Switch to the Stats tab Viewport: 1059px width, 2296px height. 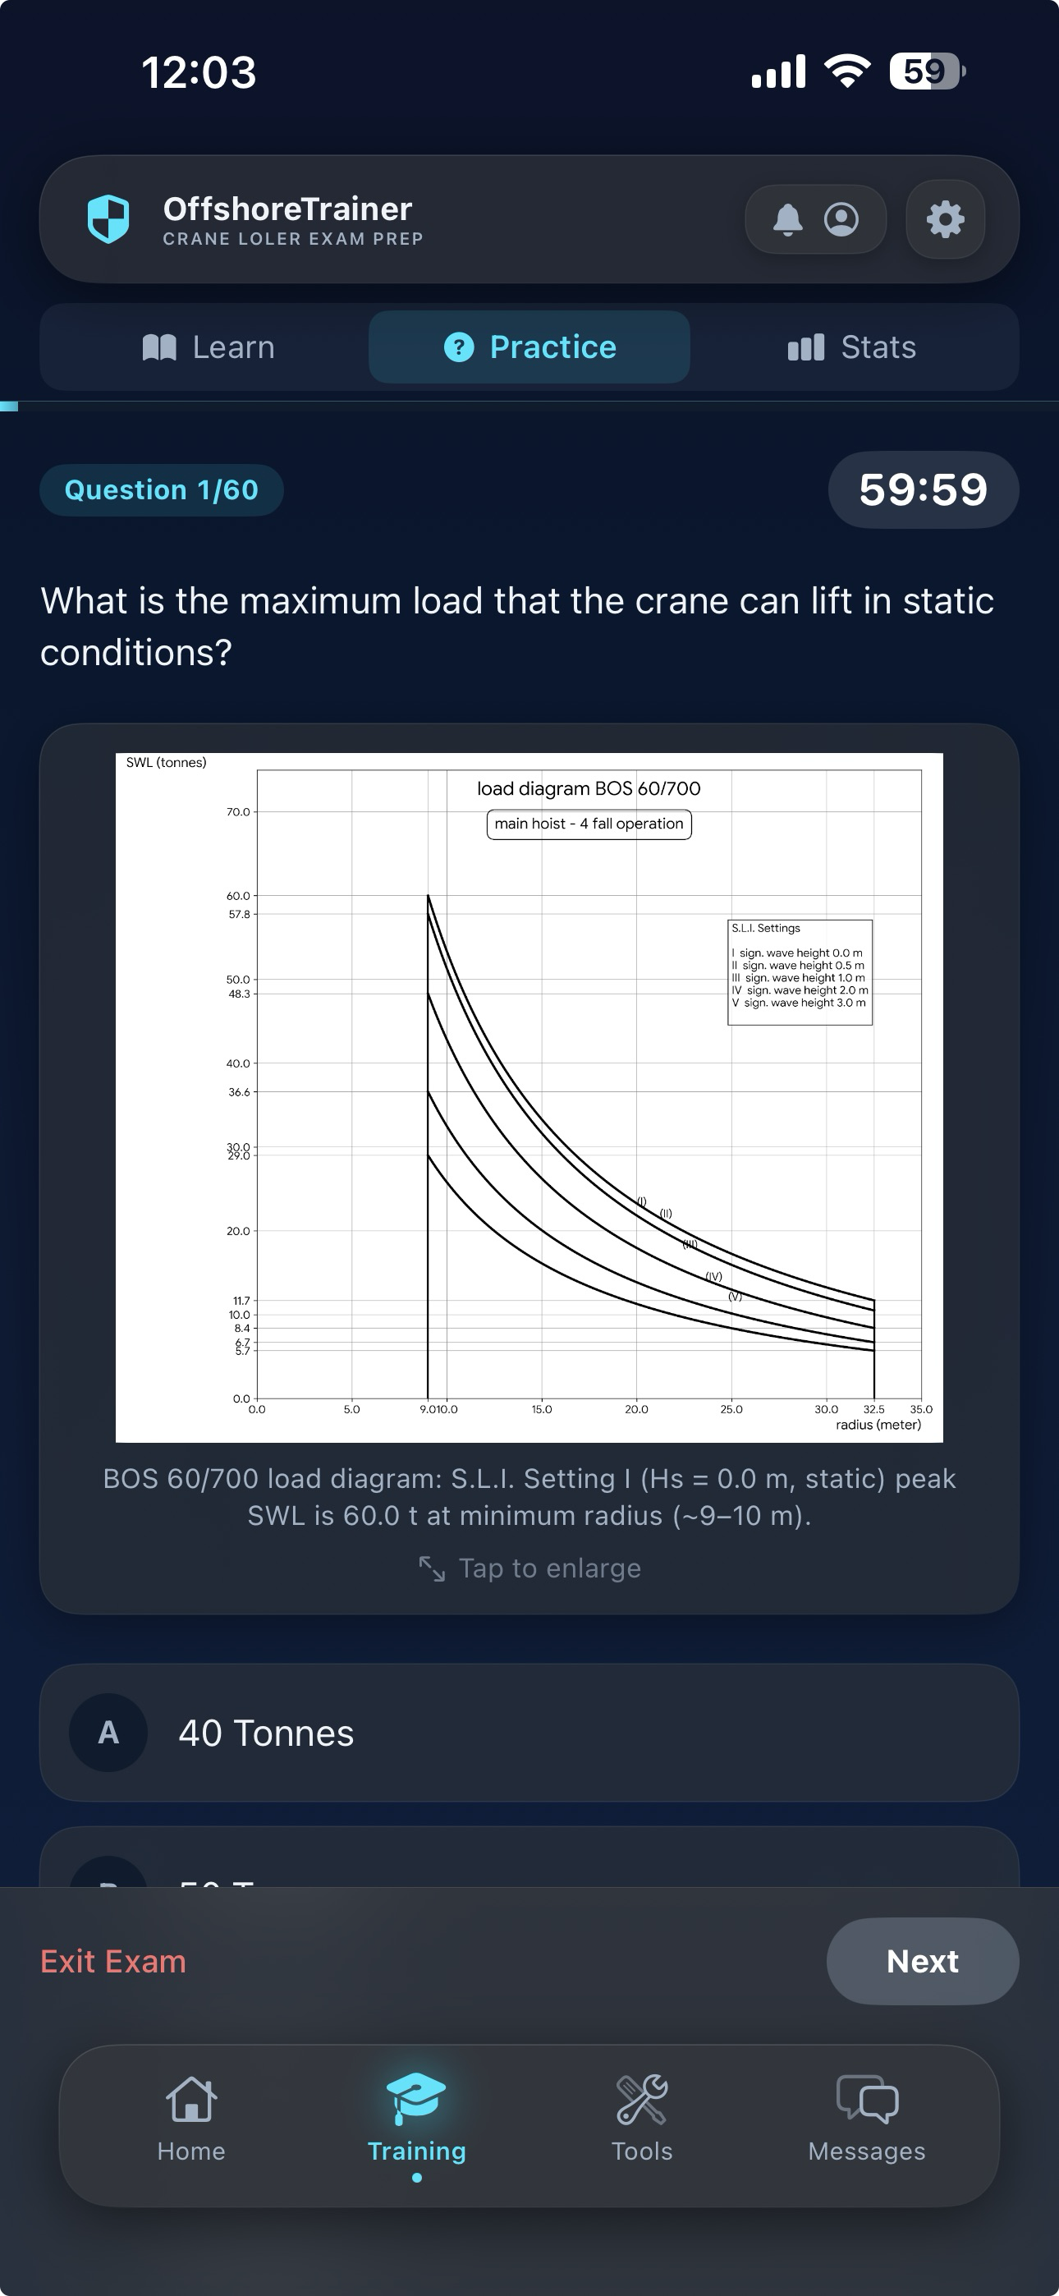852,347
